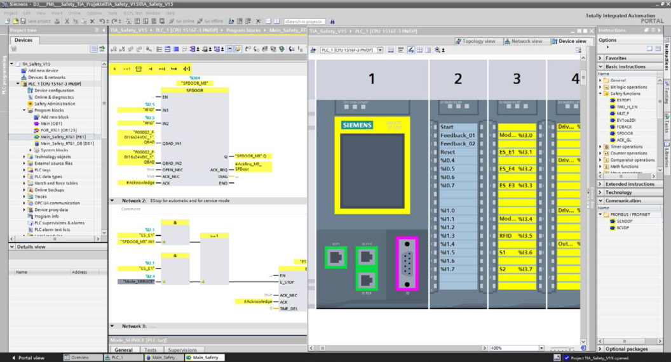This screenshot has height=362, width=671.
Task: Open project using the folder toolbar icon
Action: point(15,21)
